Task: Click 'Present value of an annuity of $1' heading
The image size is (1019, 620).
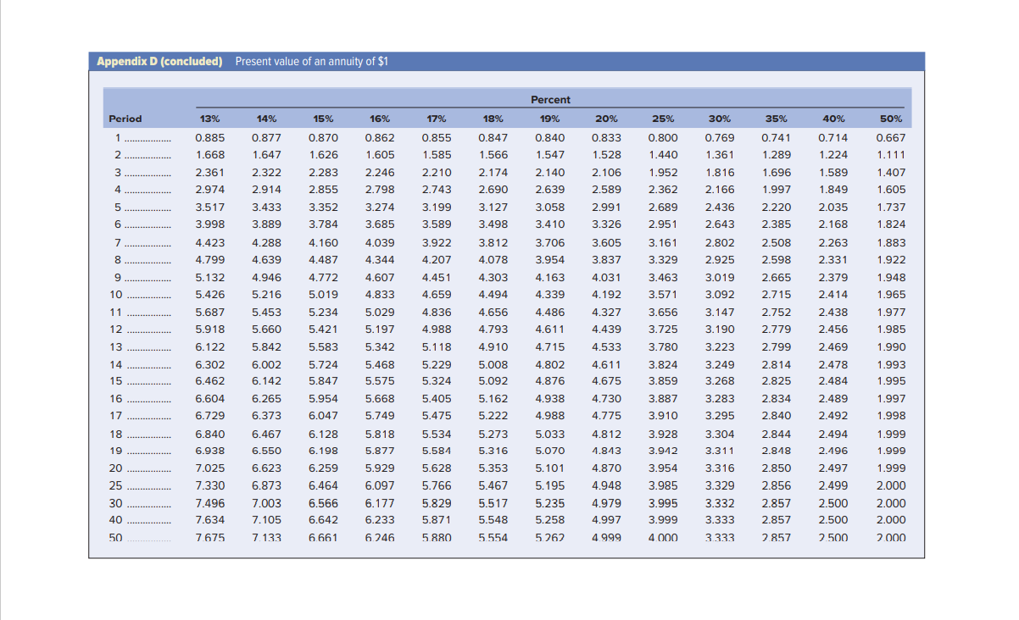Action: point(311,61)
